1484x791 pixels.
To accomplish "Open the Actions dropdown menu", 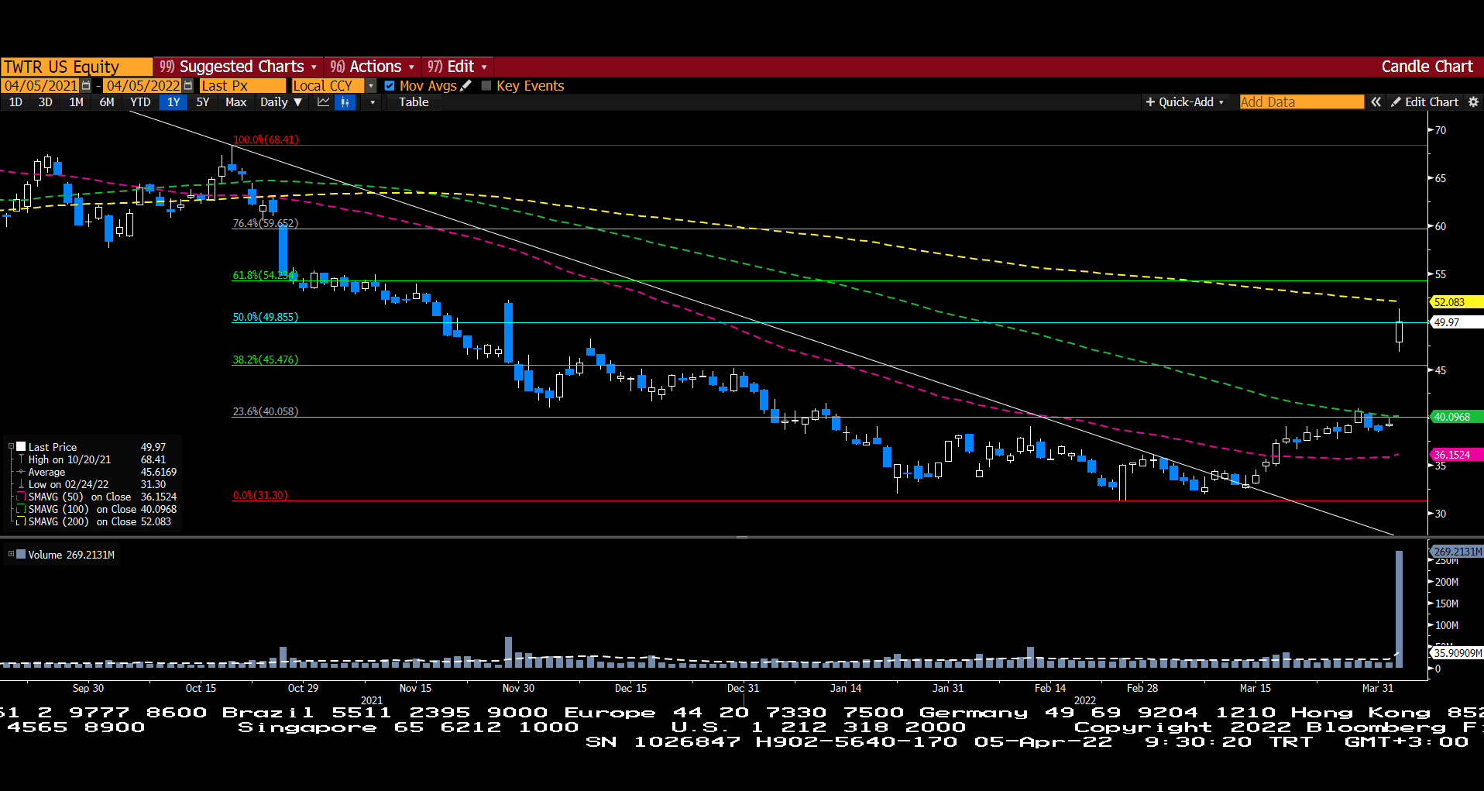I will [373, 67].
